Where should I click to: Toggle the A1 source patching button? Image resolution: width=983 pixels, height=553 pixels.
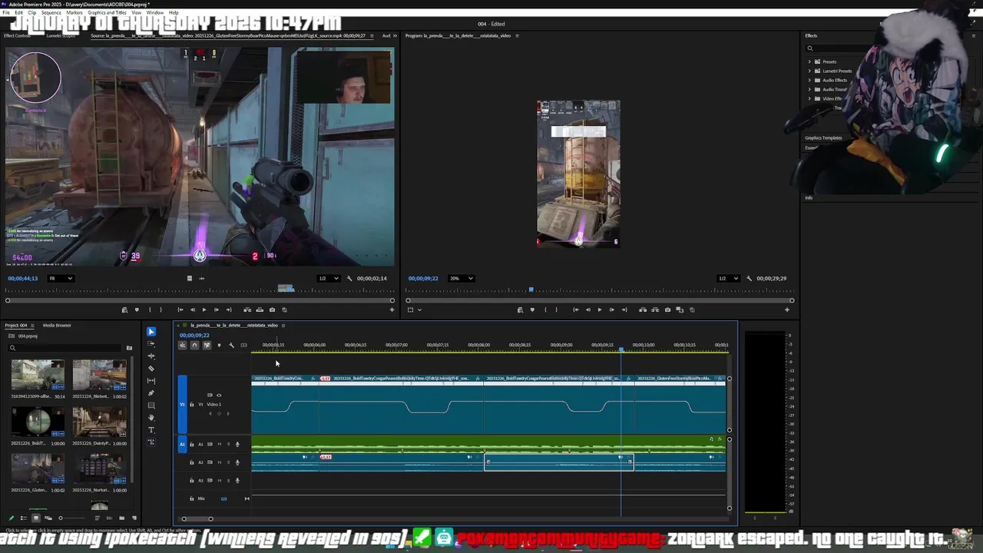pos(182,444)
